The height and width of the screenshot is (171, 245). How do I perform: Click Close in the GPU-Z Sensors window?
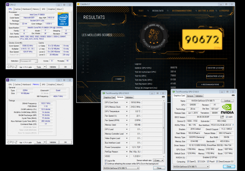(159, 168)
